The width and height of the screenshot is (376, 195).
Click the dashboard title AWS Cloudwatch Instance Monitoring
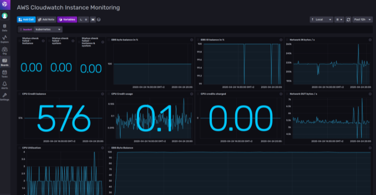pos(68,8)
